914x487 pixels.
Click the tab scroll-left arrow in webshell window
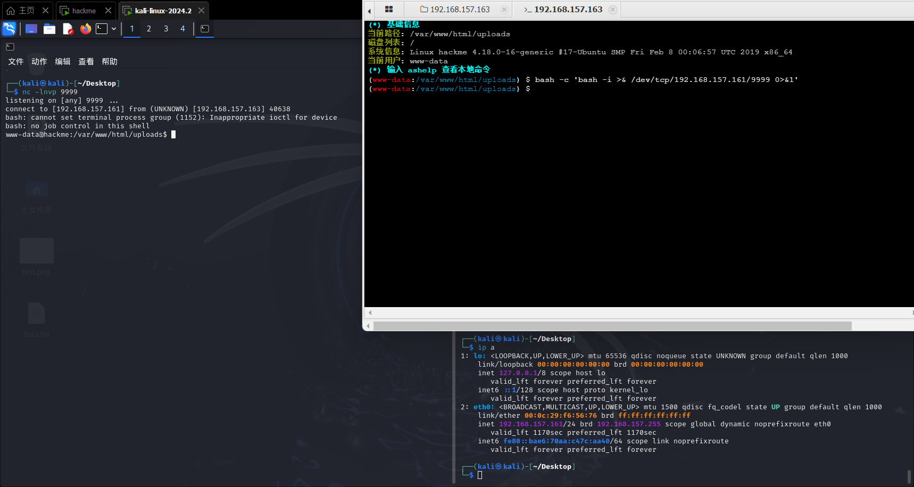tap(369, 11)
